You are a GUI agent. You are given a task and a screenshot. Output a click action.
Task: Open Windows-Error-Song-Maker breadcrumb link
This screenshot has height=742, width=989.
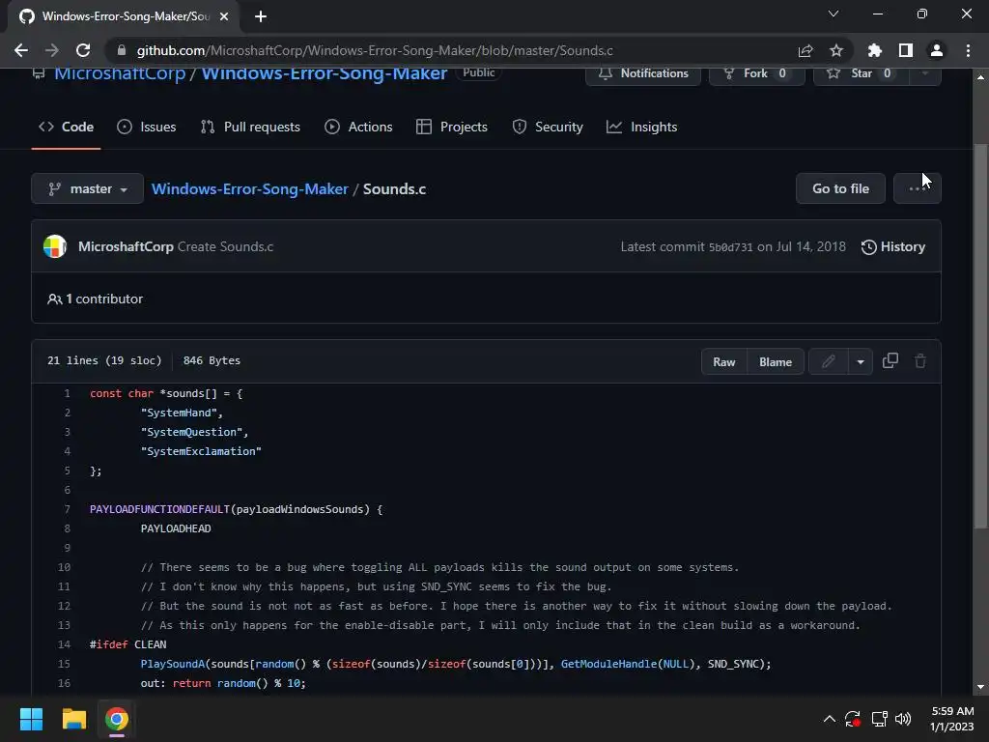pyautogui.click(x=250, y=188)
